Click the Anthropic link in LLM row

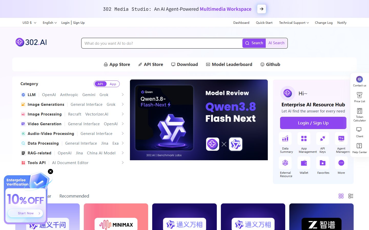[x=69, y=95]
